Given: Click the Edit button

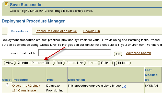Looking at the screenshot, I should (x=59, y=63).
